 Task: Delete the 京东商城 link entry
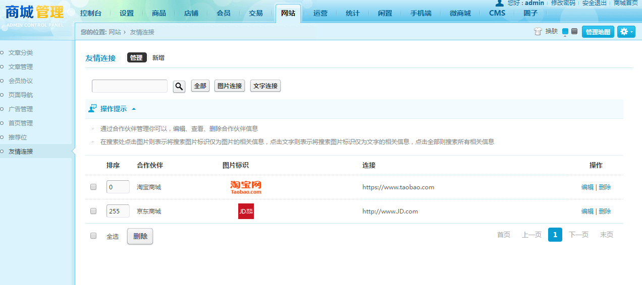pos(605,211)
